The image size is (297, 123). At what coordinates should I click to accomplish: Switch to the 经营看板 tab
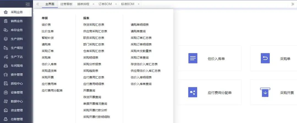[66, 4]
